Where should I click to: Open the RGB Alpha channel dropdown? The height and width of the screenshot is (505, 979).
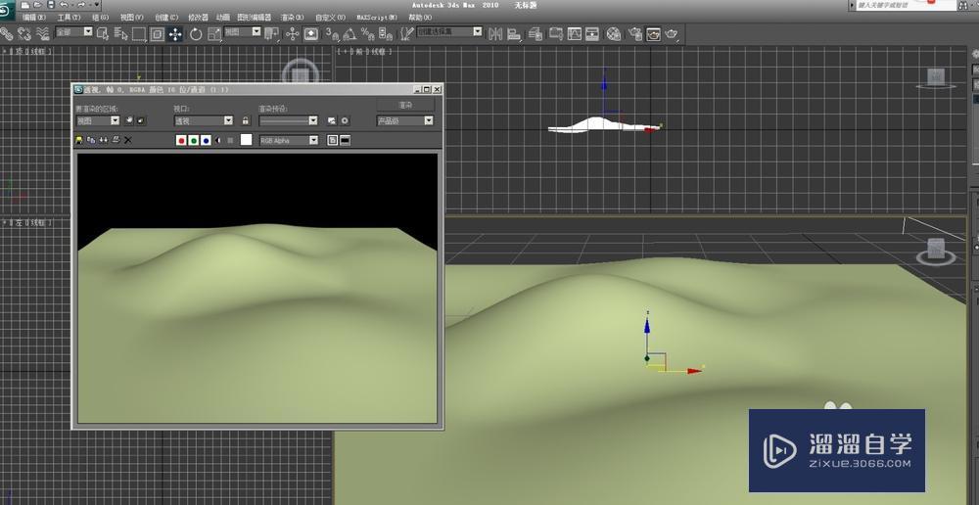pyautogui.click(x=289, y=140)
